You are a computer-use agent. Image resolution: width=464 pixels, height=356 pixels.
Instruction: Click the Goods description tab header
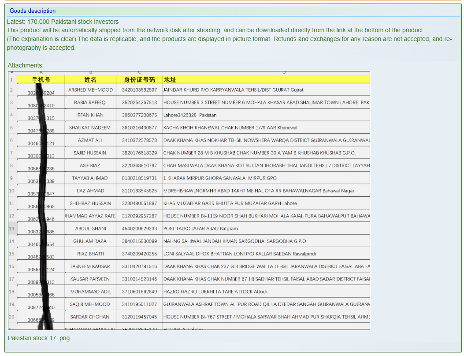click(x=33, y=11)
